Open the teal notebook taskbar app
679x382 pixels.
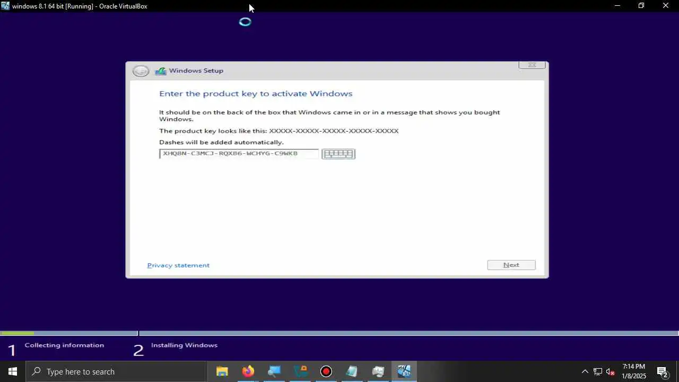352,371
